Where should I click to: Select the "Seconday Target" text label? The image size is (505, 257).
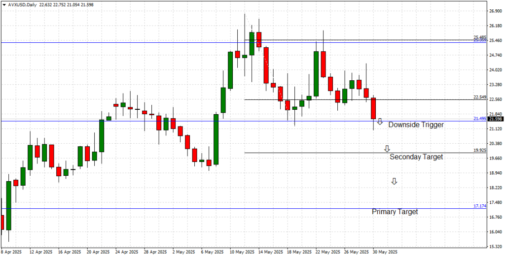tap(416, 157)
